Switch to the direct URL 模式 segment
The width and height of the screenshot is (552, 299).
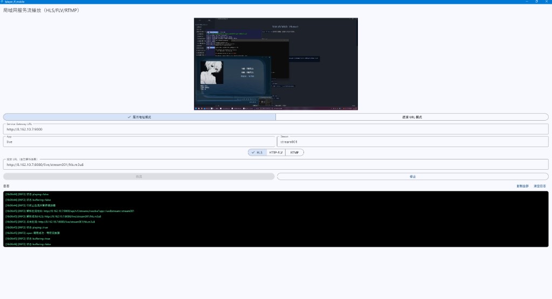[412, 117]
